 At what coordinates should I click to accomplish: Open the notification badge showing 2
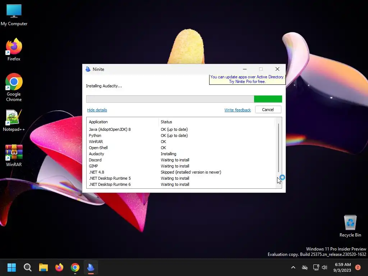coord(358,267)
